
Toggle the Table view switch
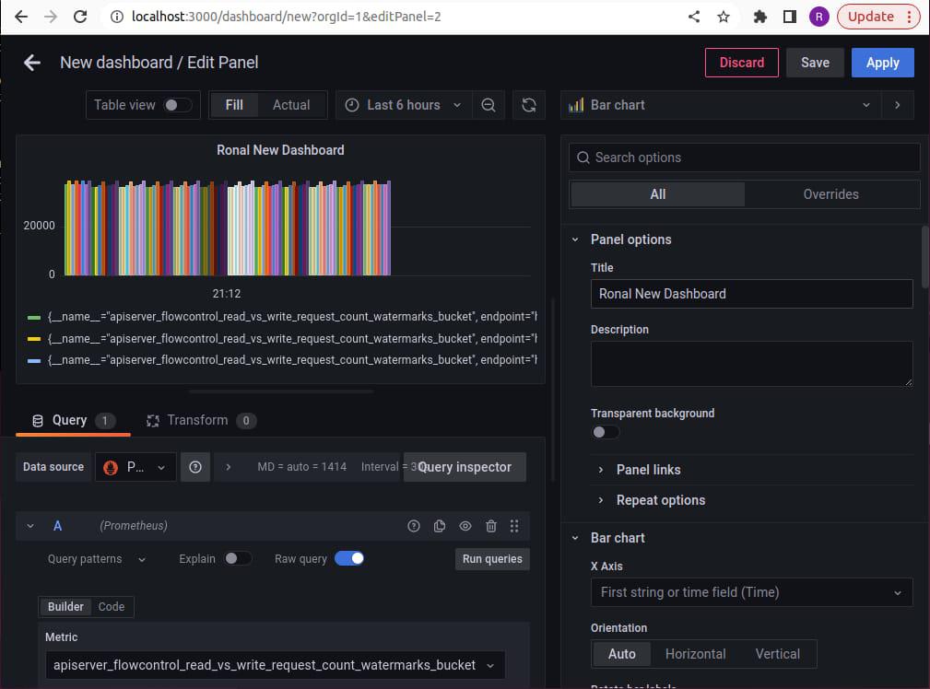tap(178, 105)
